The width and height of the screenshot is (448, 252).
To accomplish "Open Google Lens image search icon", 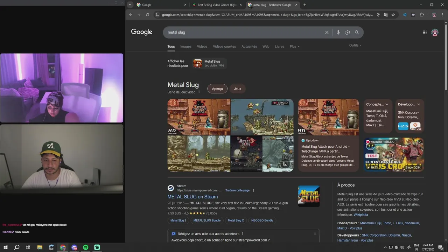I will pyautogui.click(x=348, y=32).
